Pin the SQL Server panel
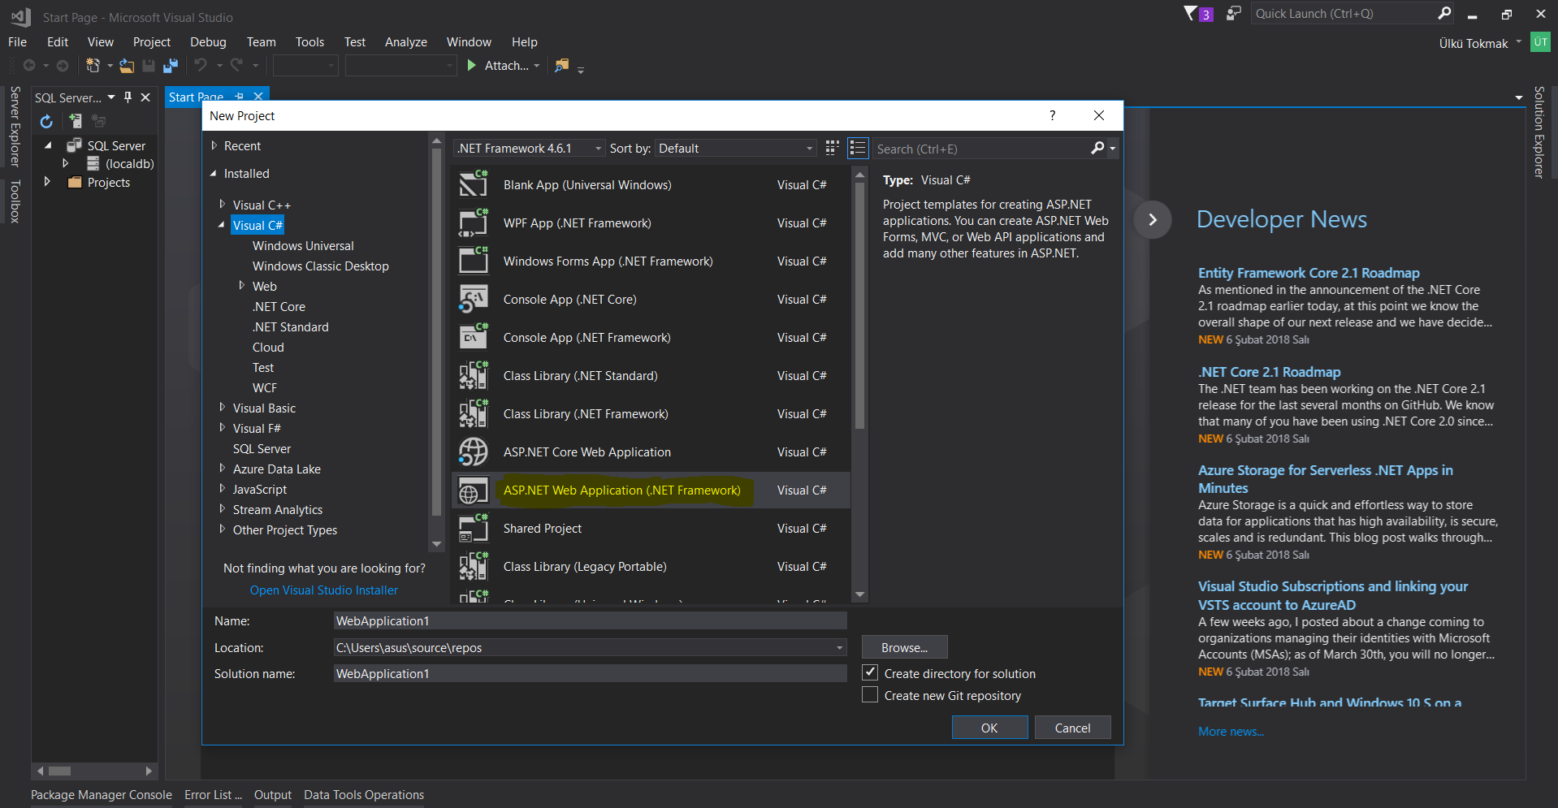This screenshot has height=808, width=1558. [x=128, y=97]
